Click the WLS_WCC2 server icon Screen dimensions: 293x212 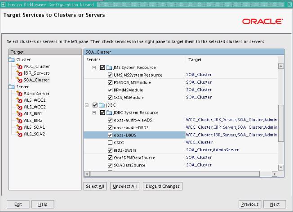pyautogui.click(x=19, y=107)
